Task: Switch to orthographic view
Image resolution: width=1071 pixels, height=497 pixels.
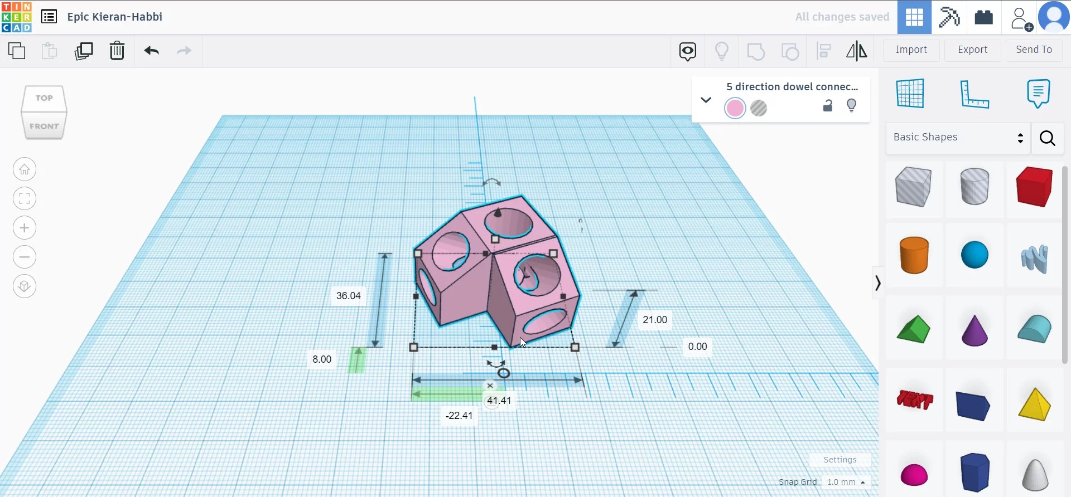Action: click(x=25, y=286)
